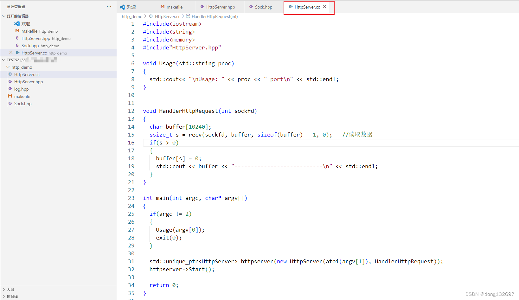Select HttpServer.cc in open editors list
The height and width of the screenshot is (300, 519).
58,53
